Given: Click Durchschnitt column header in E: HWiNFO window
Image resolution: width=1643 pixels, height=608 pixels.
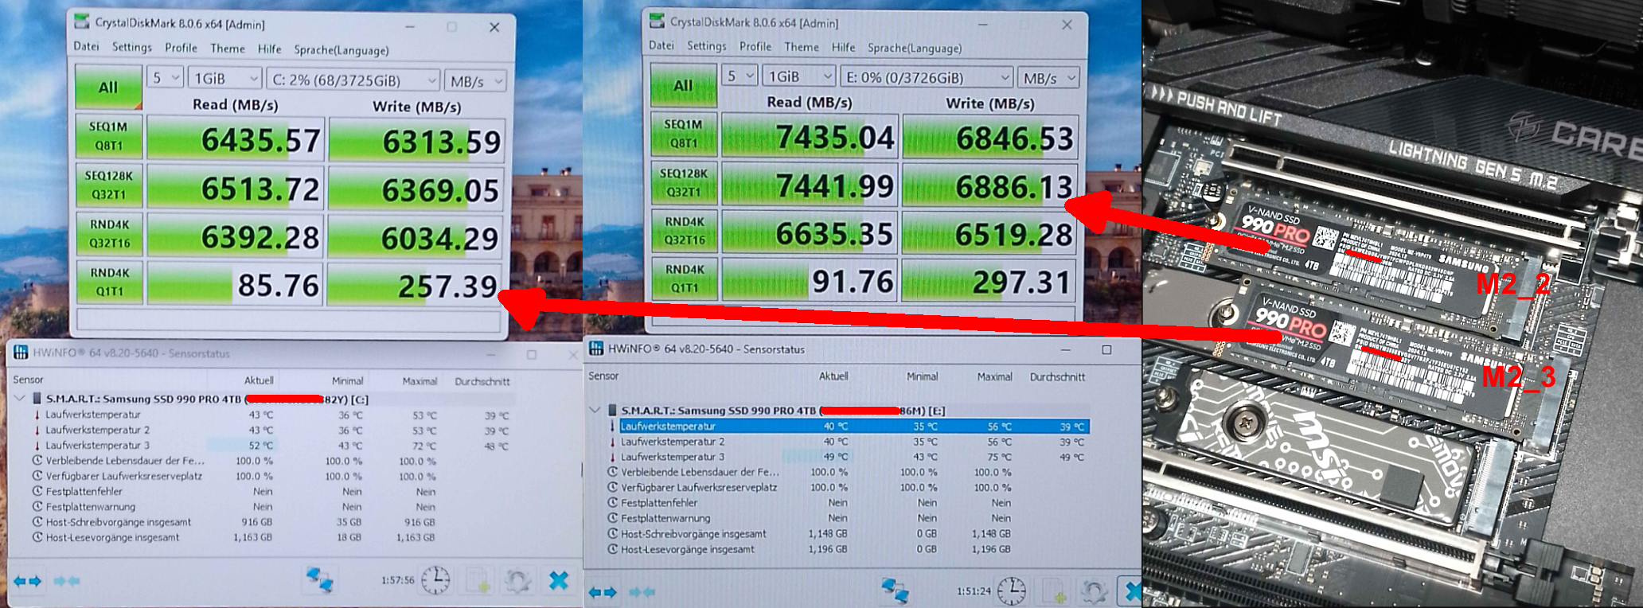Looking at the screenshot, I should click(1057, 376).
